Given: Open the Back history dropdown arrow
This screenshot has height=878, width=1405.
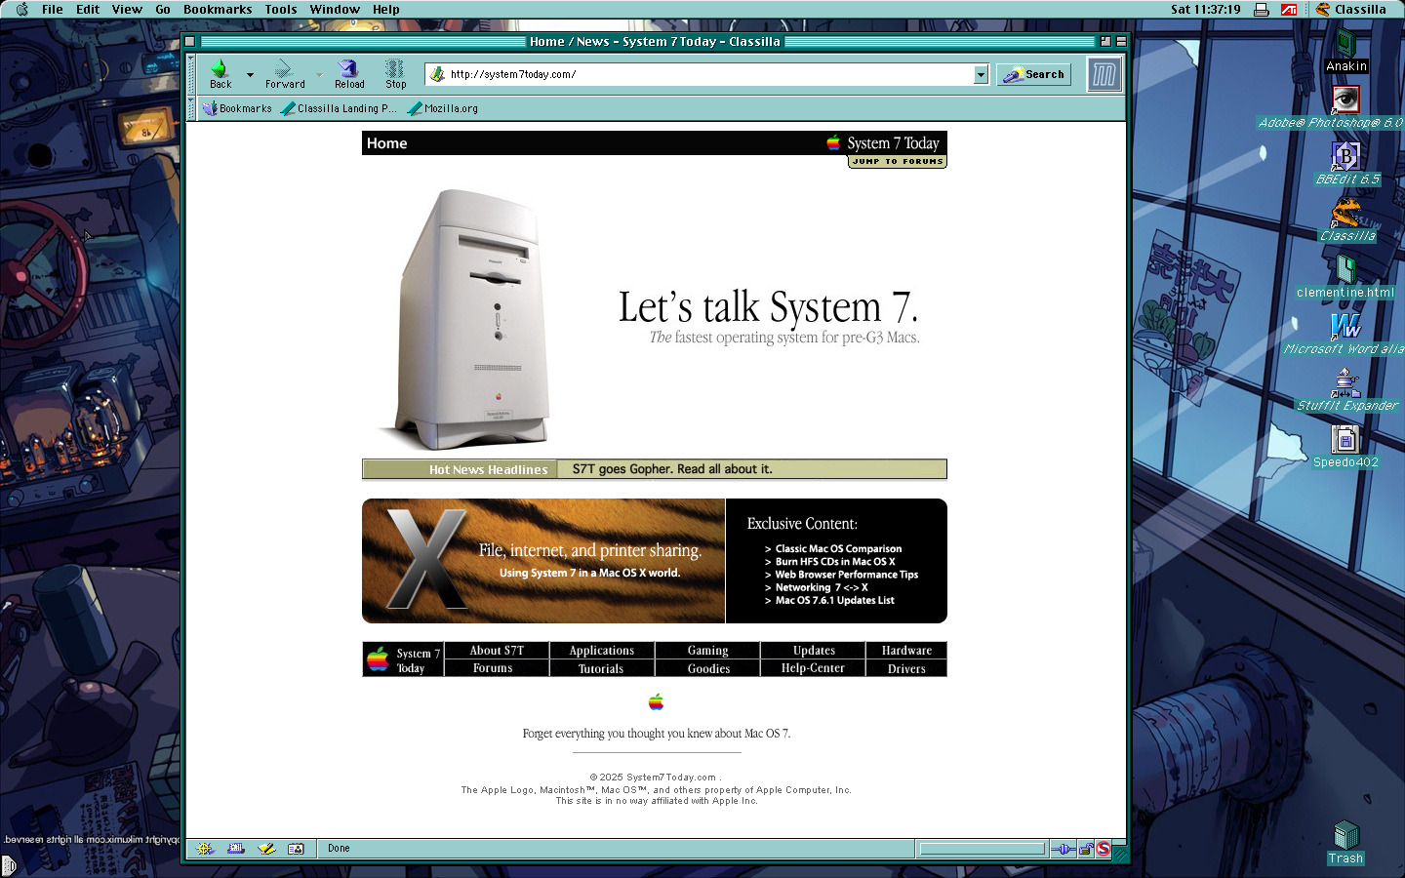Looking at the screenshot, I should [x=250, y=75].
